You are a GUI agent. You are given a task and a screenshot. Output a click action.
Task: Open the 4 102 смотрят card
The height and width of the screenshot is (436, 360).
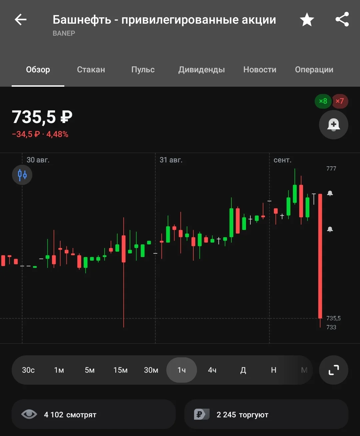click(94, 414)
